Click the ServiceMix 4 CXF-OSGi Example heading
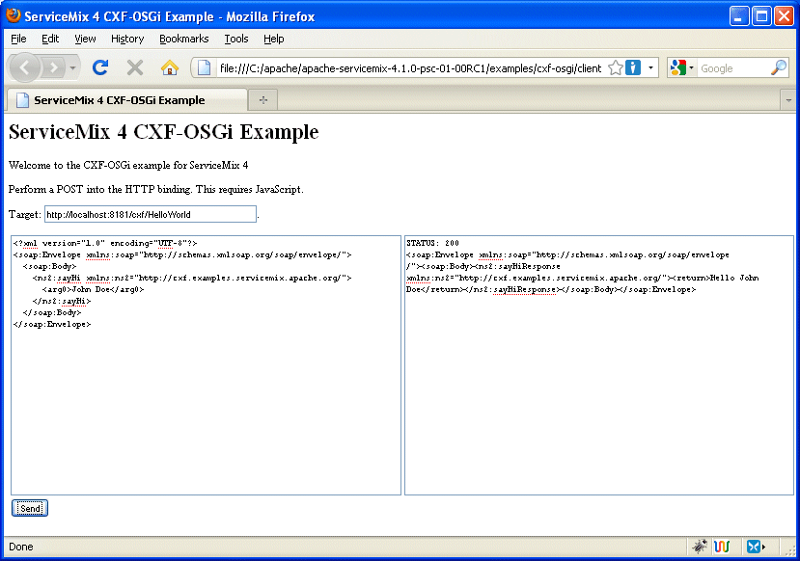The width and height of the screenshot is (800, 561). click(164, 132)
